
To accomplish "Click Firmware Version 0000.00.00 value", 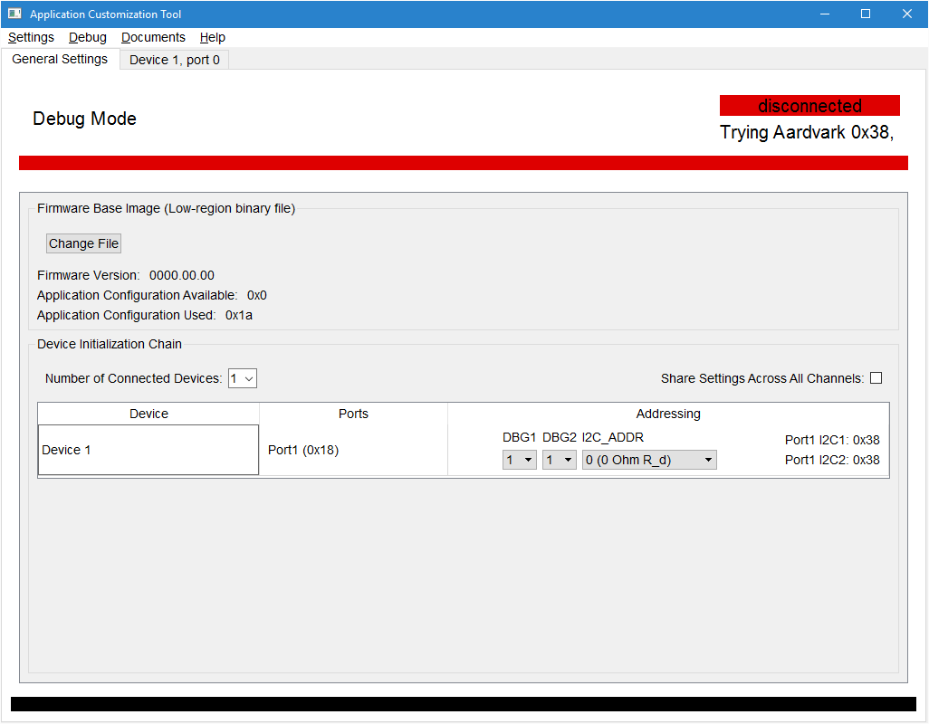I will (182, 275).
